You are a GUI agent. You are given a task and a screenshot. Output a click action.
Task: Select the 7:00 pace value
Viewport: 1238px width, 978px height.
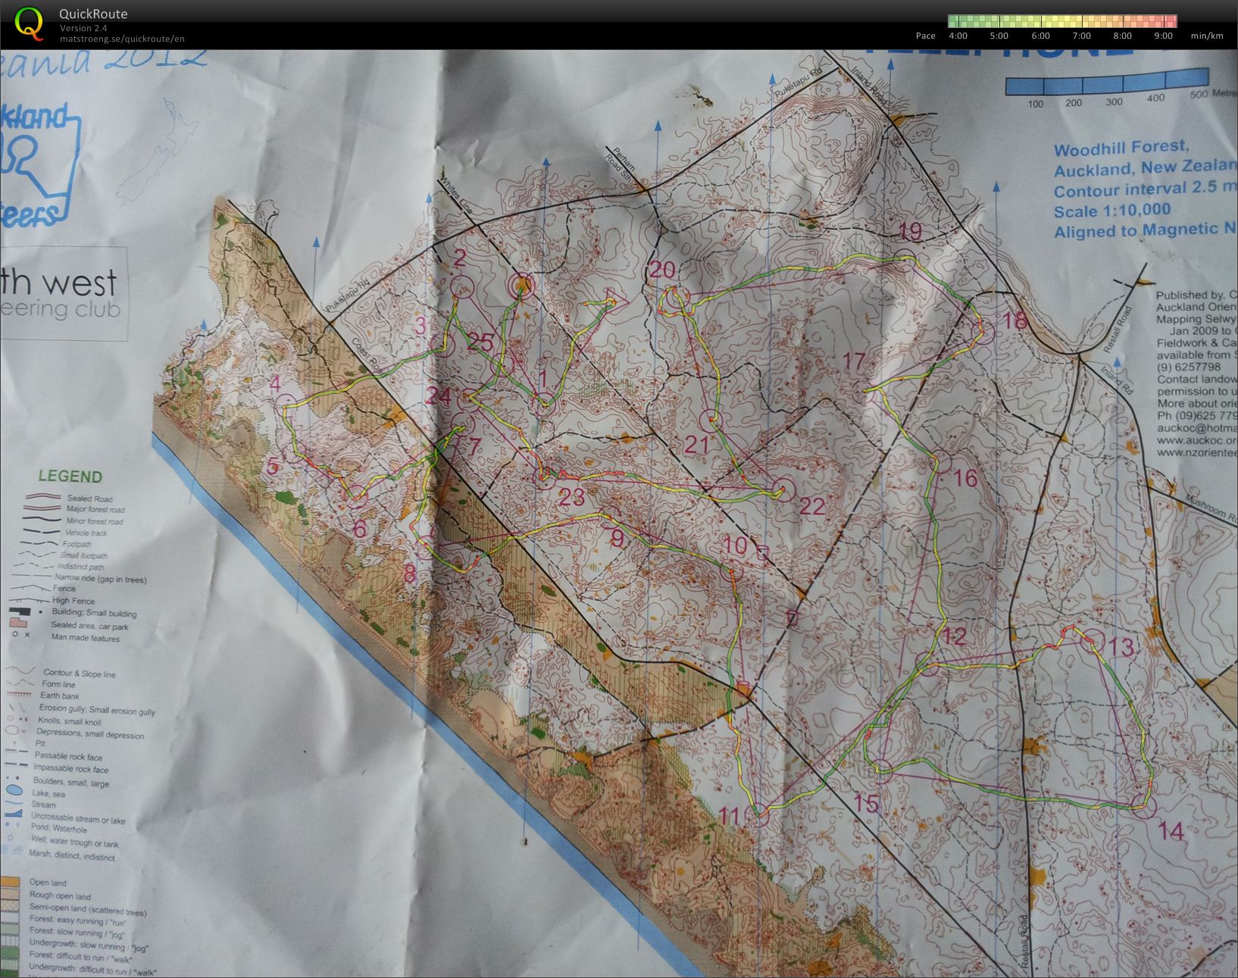coord(1081,36)
